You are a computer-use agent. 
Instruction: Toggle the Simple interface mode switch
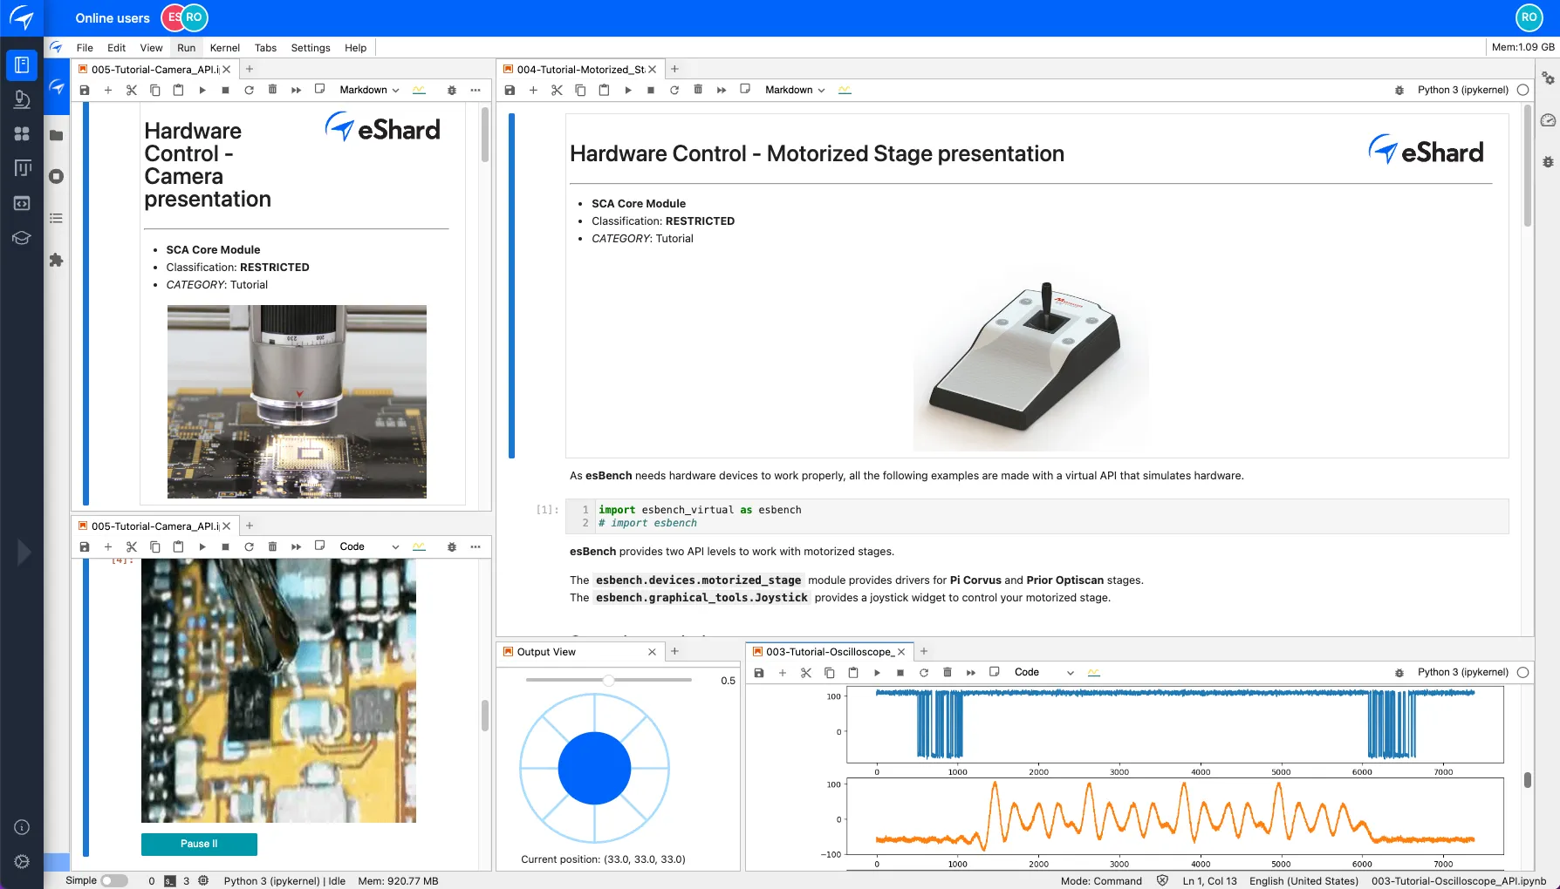coord(114,880)
